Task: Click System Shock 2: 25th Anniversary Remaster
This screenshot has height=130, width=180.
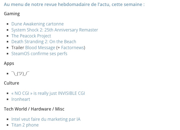Action: [x=55, y=30]
